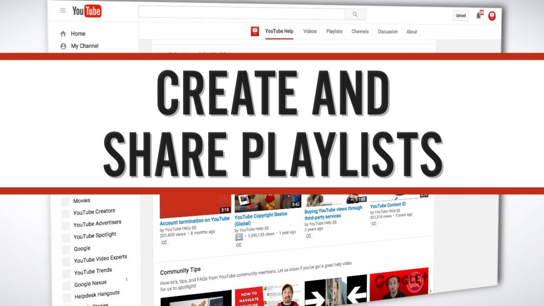The height and width of the screenshot is (306, 544).
Task: Open Google Nexus subscription
Action: 90,284
